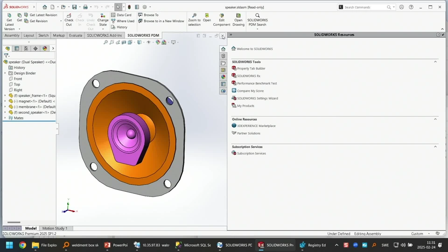Collapse the Subscription Services section
Viewport: 448px width, 252px height.
[435, 147]
